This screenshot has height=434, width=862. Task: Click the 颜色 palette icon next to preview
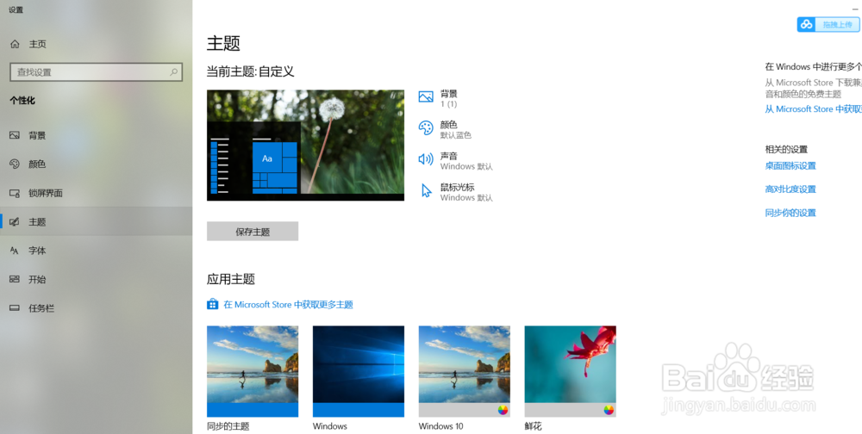[x=426, y=127]
